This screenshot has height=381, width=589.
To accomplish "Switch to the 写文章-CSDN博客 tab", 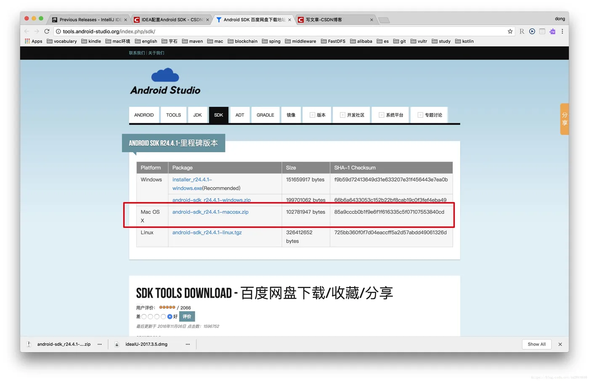I will coord(335,20).
